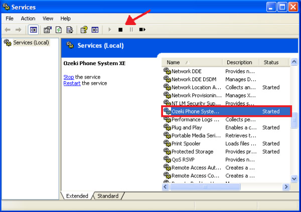Click the Forward arrow toolbar button
301x212 pixels.
pos(19,30)
